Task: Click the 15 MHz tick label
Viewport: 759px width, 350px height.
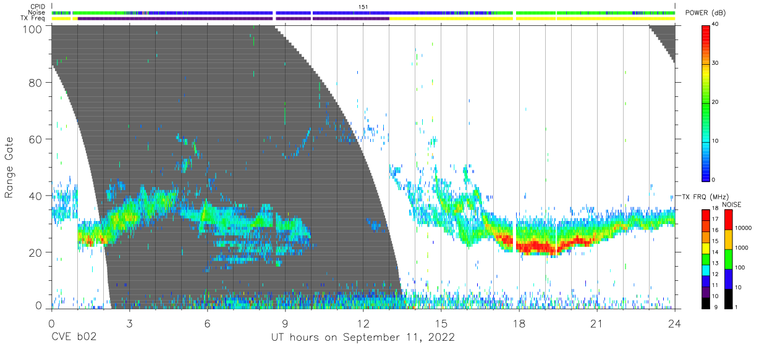Action: pyautogui.click(x=716, y=241)
